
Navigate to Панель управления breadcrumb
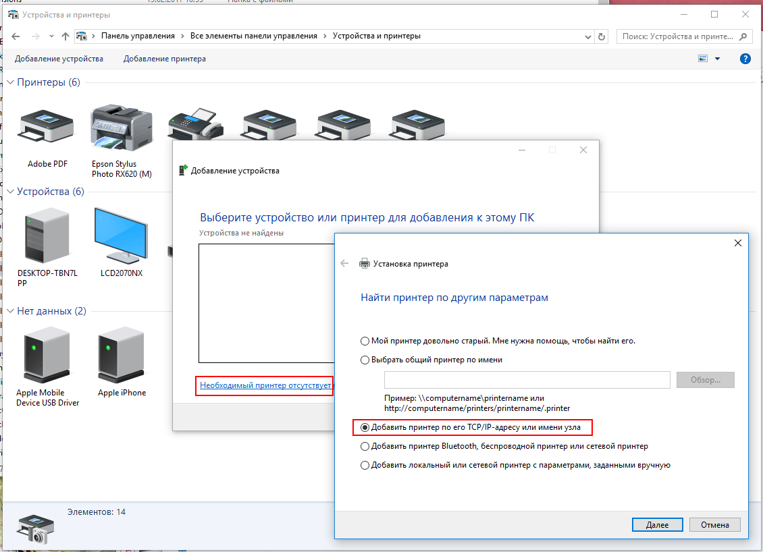click(138, 36)
